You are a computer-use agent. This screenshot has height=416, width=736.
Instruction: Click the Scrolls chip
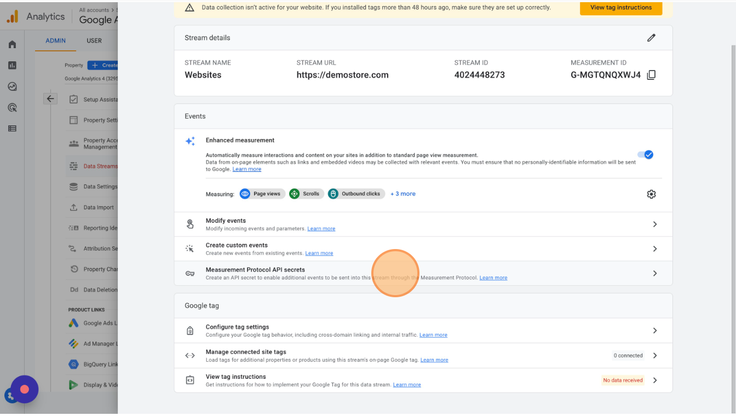tap(306, 194)
